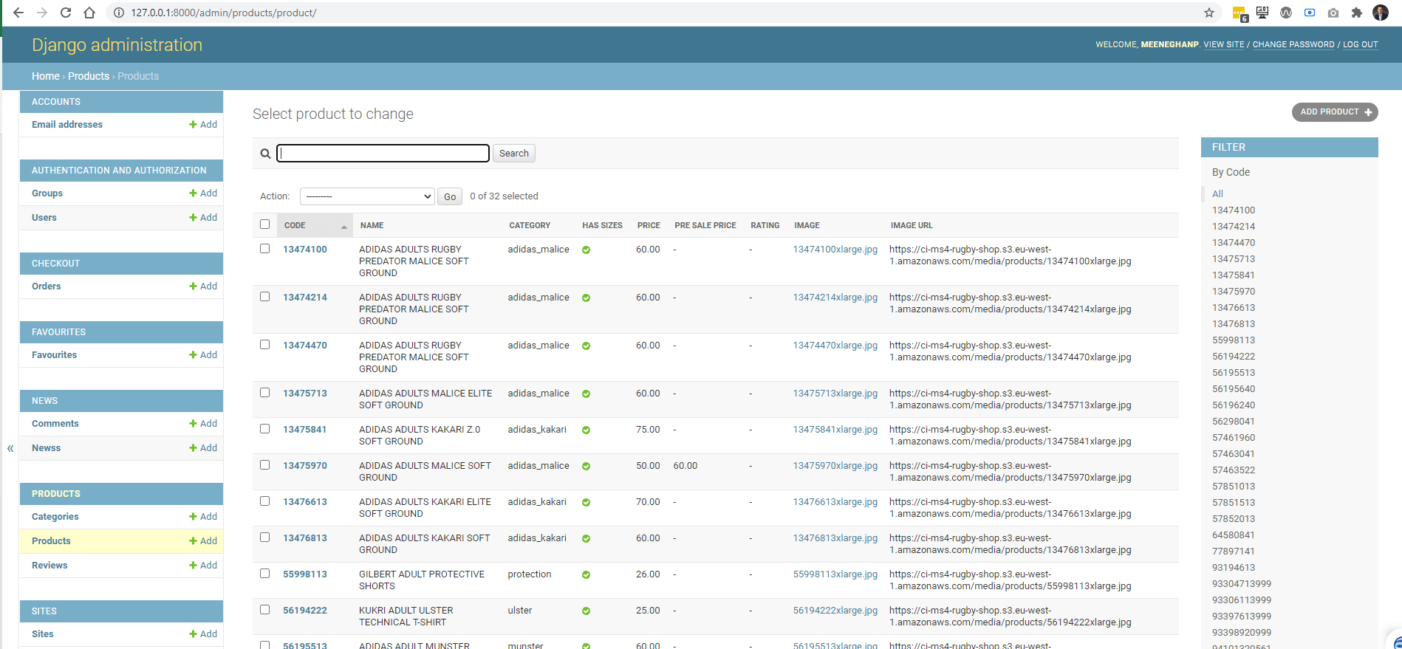Click the plus icon for Newss
Screen dimensions: 1402x649
[193, 448]
